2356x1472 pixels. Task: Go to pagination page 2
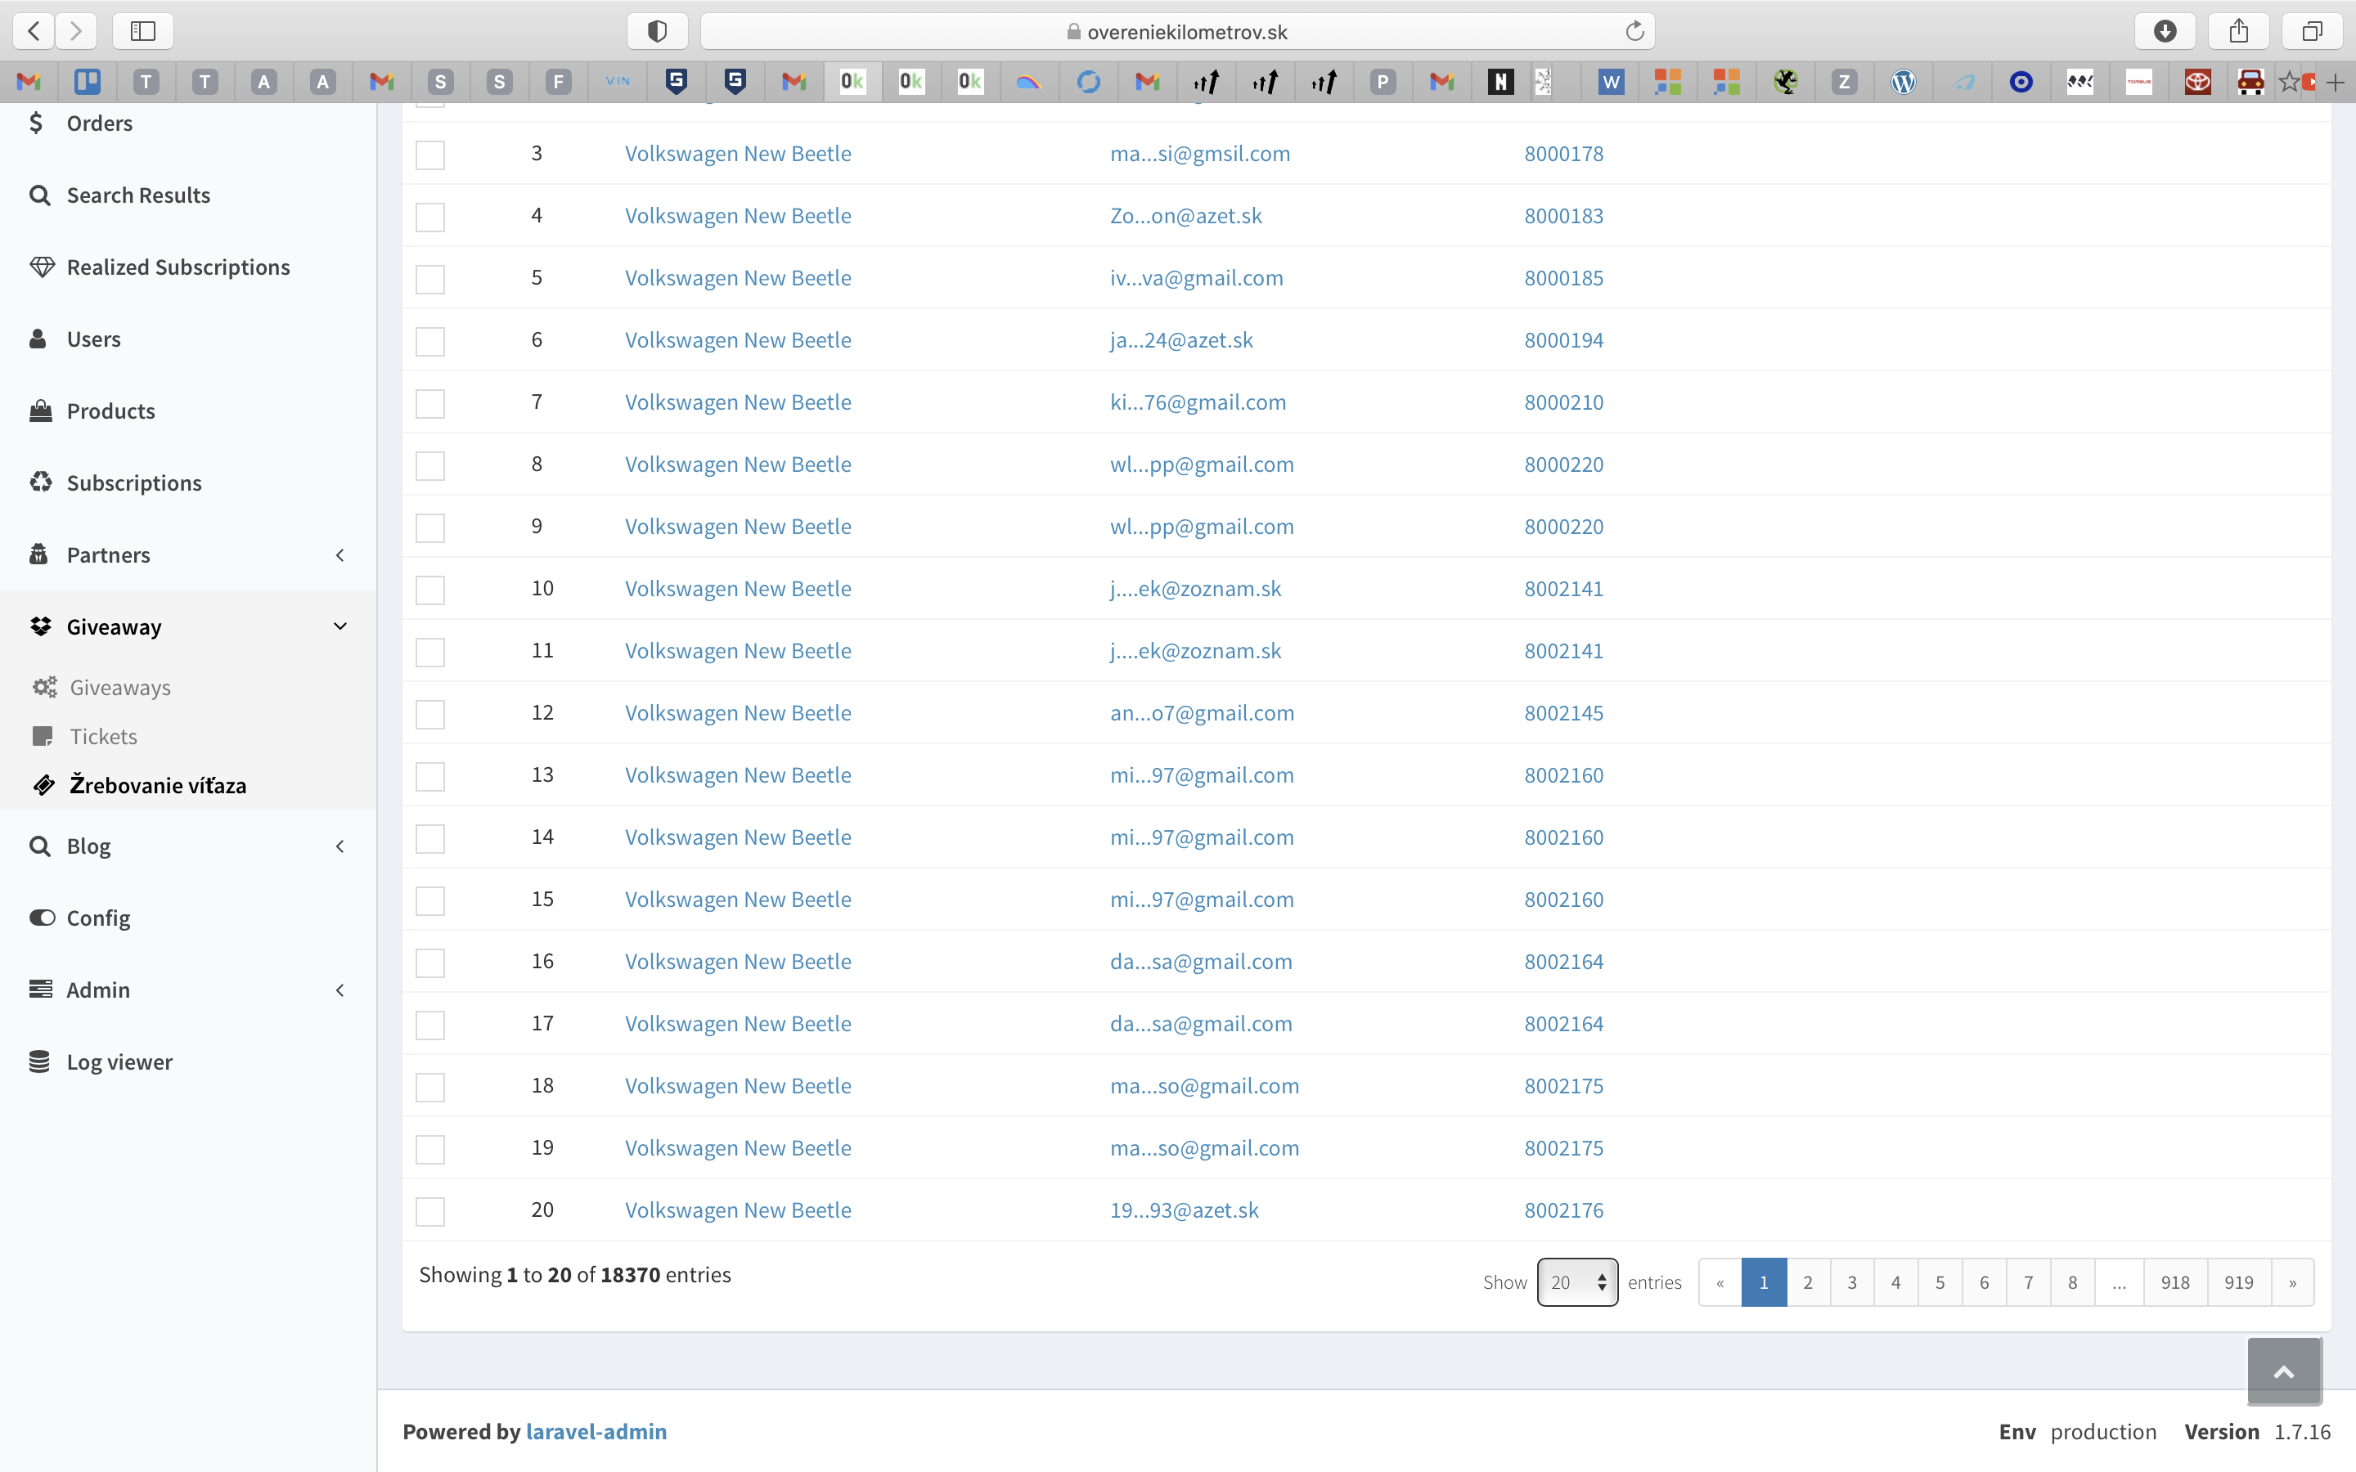1808,1282
